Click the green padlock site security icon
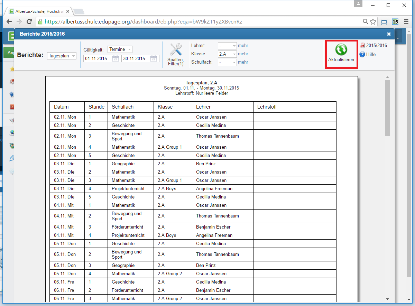The width and height of the screenshot is (415, 306). [40, 21]
